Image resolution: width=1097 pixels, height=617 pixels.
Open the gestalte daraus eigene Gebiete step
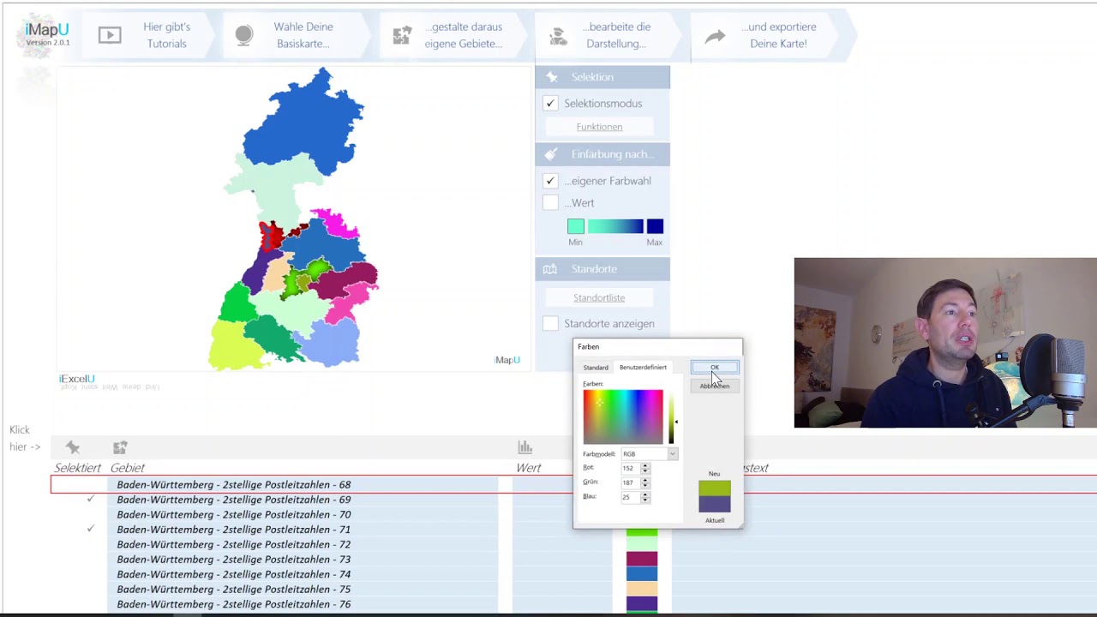point(453,35)
